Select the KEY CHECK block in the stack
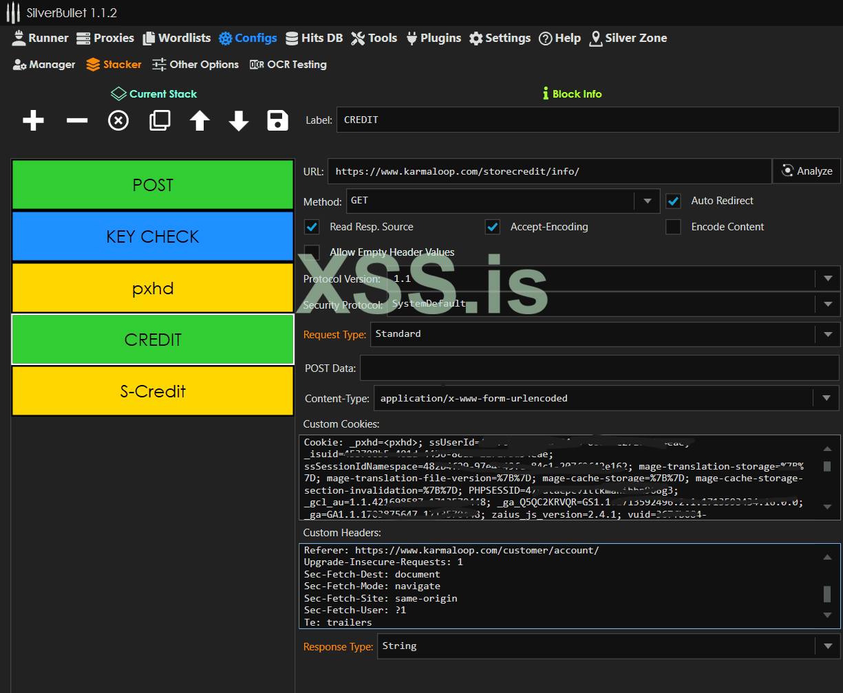Image resolution: width=843 pixels, height=693 pixels. click(153, 236)
